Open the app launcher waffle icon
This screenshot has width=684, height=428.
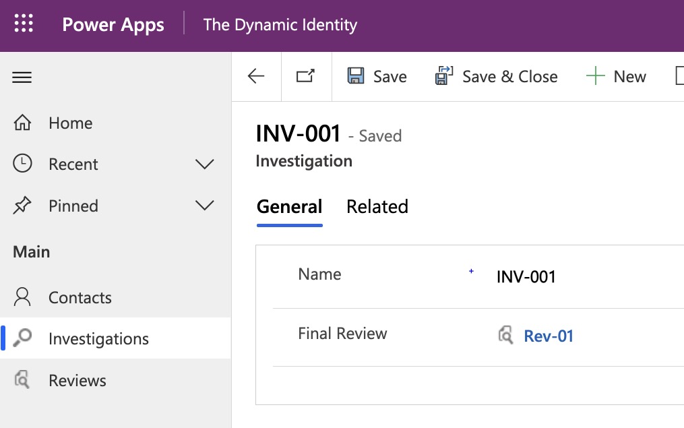coord(24,25)
